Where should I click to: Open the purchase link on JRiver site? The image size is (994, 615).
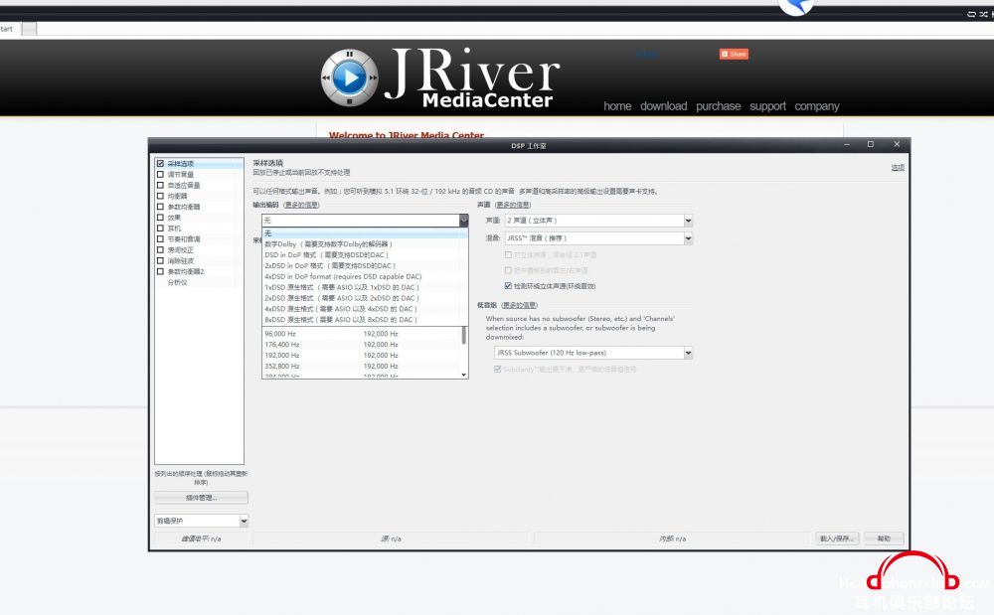coord(719,105)
